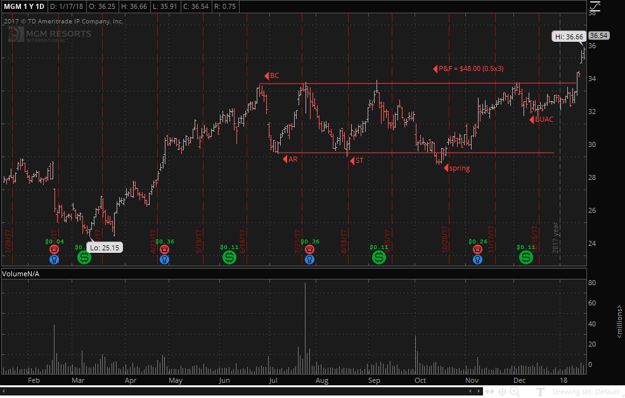
Task: Click the 36.54 current price marker
Action: tap(598, 35)
